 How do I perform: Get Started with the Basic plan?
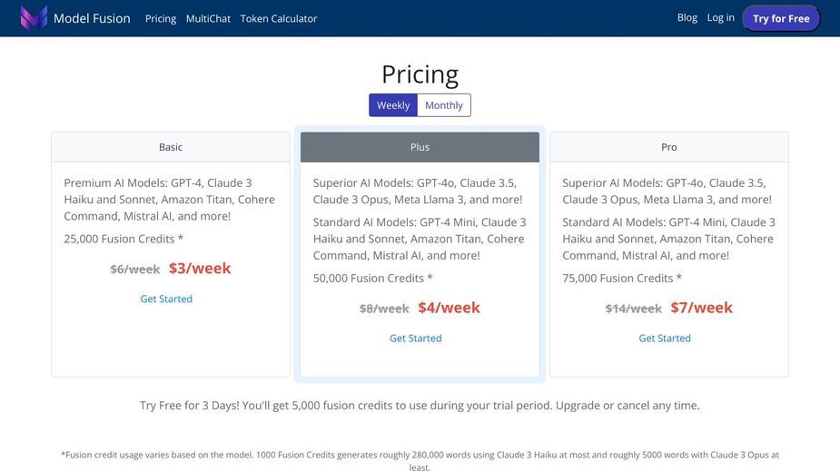[x=166, y=299]
